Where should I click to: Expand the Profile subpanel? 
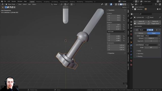click(x=138, y=51)
